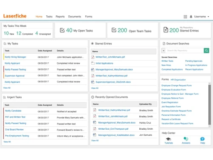Open notifications via the bell icon

191,17
